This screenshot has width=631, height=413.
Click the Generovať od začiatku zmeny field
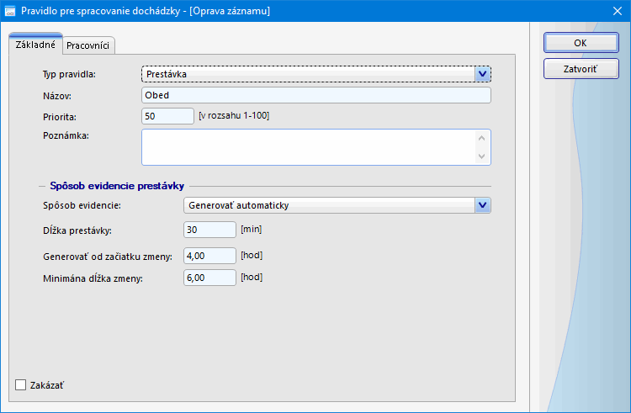pyautogui.click(x=209, y=256)
